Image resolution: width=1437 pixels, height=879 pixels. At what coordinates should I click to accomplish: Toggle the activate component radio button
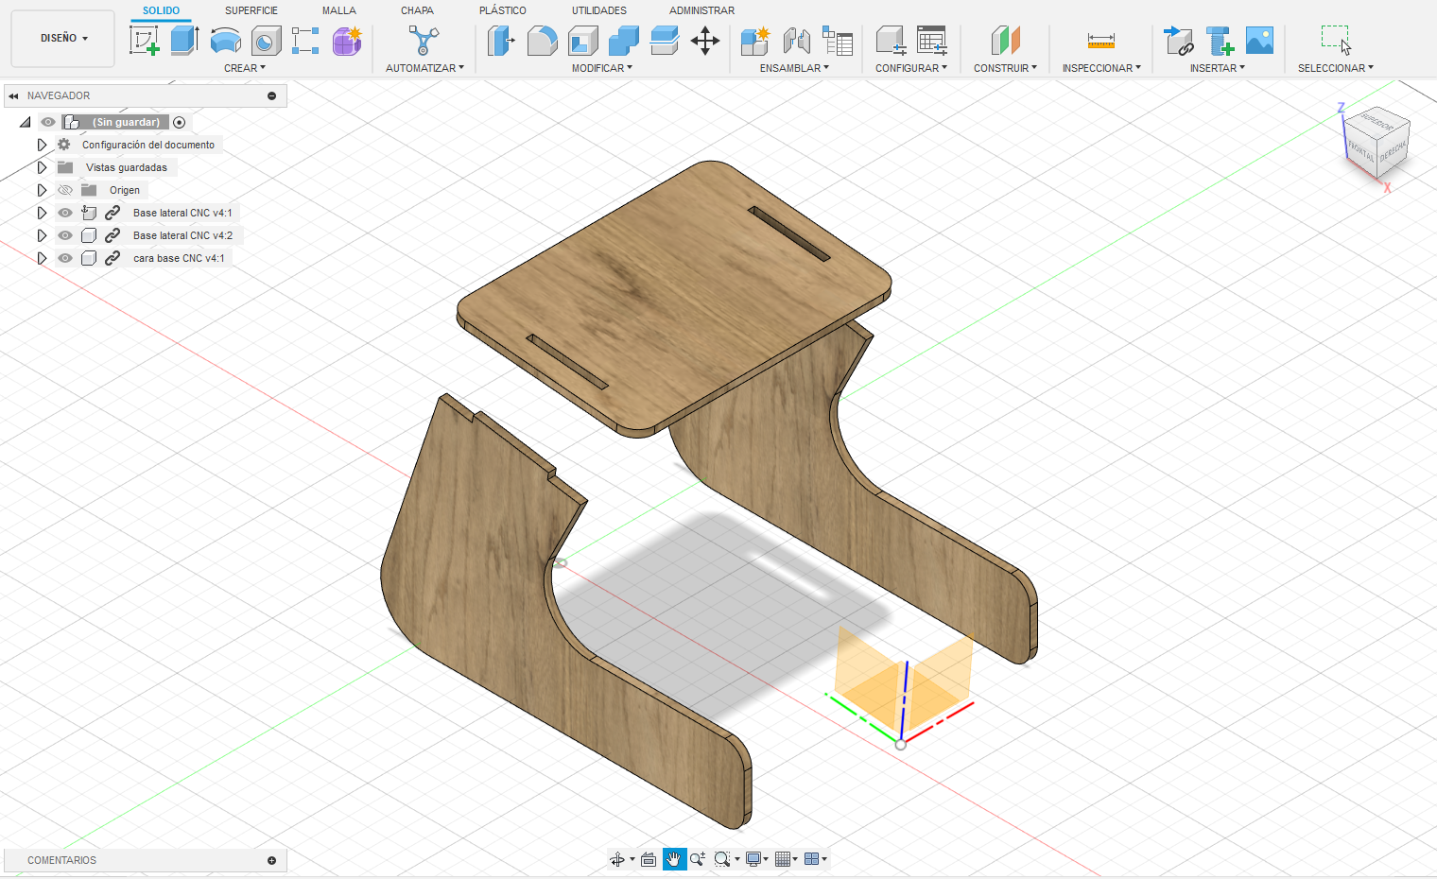pos(180,122)
